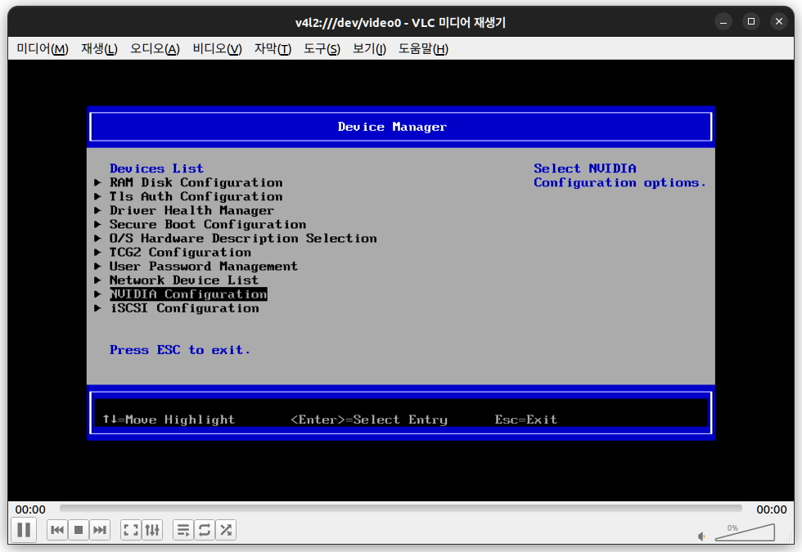The image size is (802, 552).
Task: Click the Move Highlight hint
Action: click(x=169, y=420)
